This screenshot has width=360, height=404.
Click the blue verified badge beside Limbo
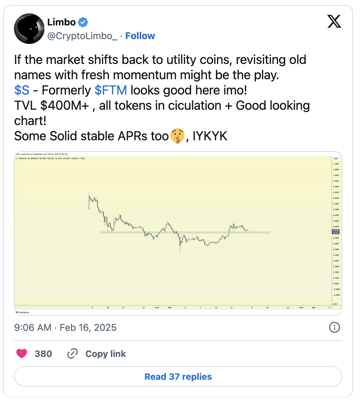pyautogui.click(x=83, y=22)
